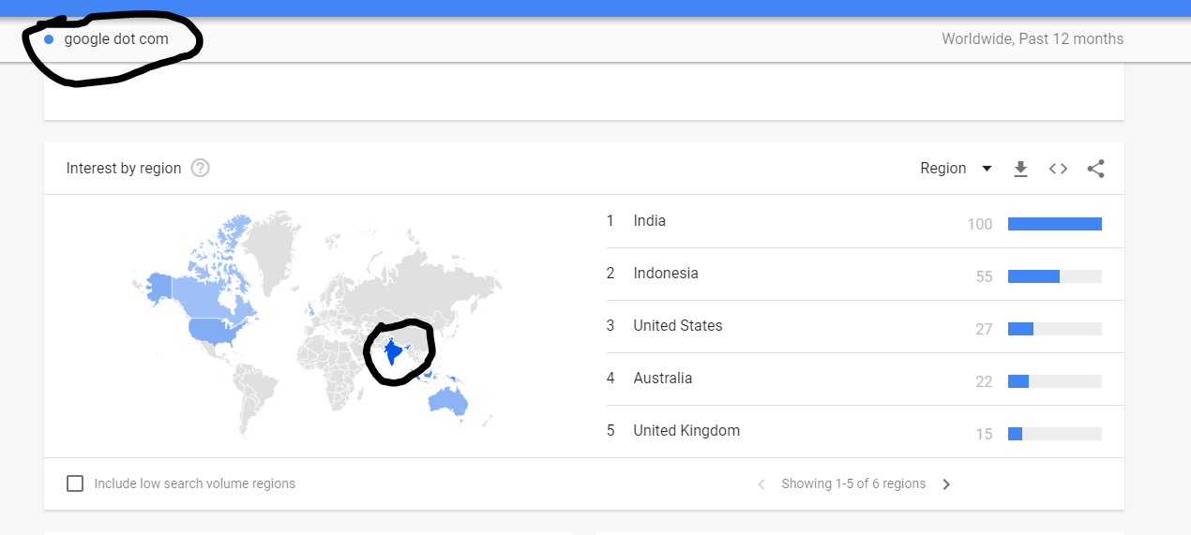
Task: Select India in the region list
Action: [x=649, y=221]
